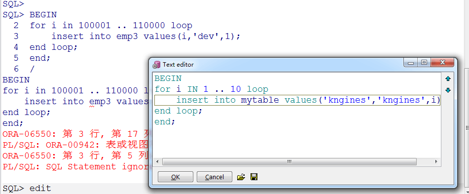Close the Text editor dialog
469x194 pixels.
442,63
